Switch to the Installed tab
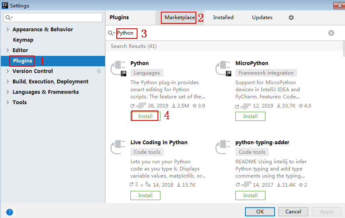This screenshot has width=345, height=218. [223, 18]
